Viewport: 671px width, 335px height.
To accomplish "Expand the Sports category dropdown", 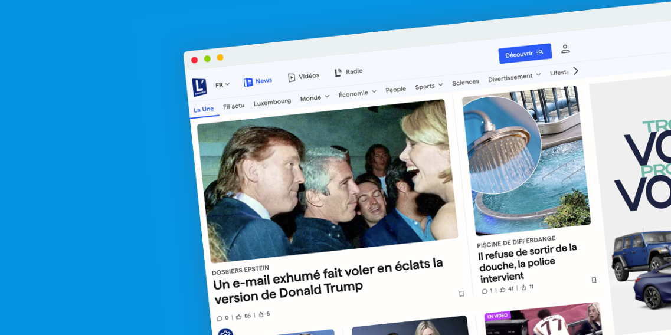I will click(429, 86).
